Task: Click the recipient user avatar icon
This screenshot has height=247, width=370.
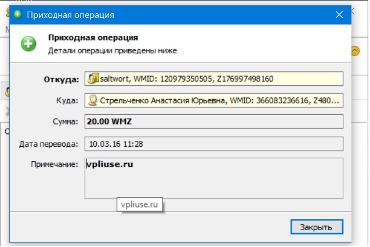Action: tap(93, 100)
